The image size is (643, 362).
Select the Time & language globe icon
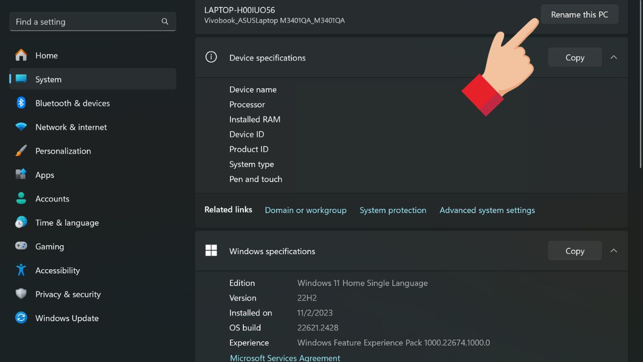pyautogui.click(x=21, y=223)
